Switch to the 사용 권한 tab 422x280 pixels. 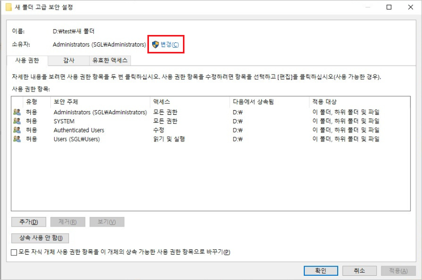(x=27, y=60)
